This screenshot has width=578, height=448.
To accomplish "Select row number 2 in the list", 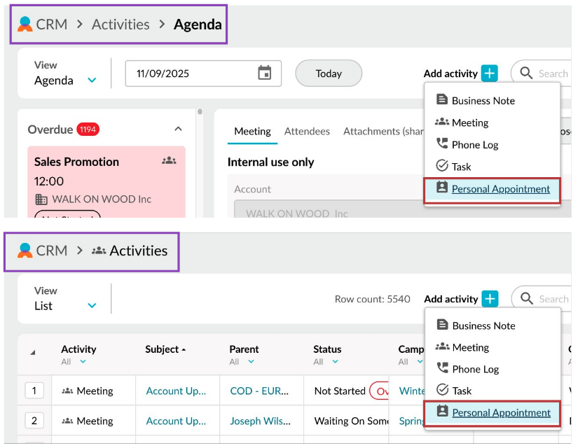I will tap(34, 421).
